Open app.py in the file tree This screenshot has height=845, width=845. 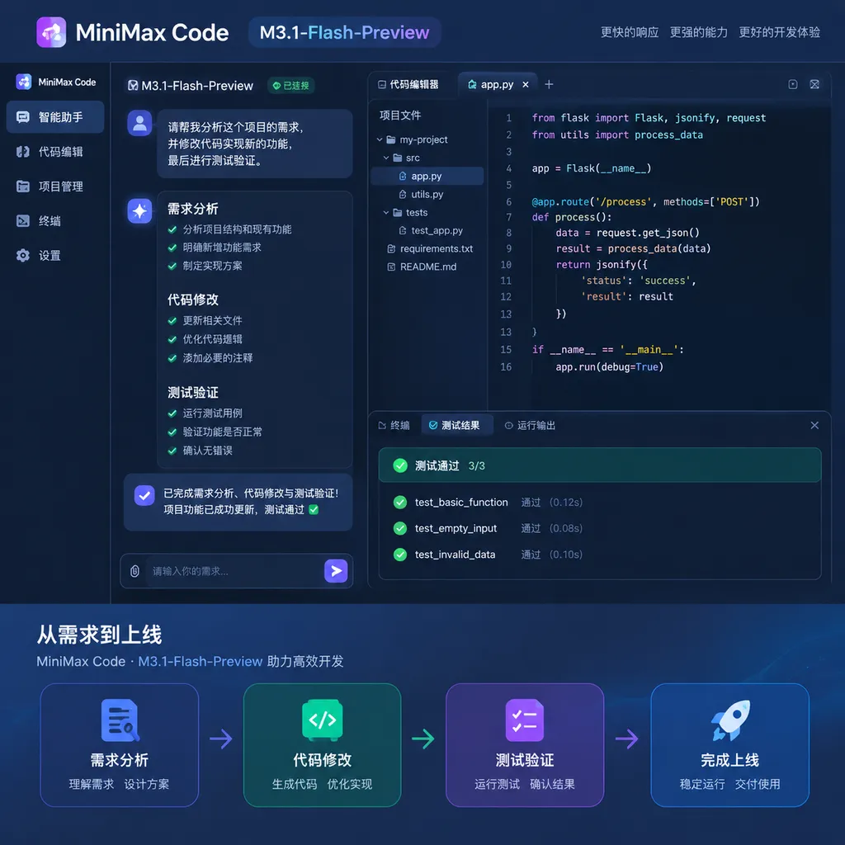click(427, 177)
